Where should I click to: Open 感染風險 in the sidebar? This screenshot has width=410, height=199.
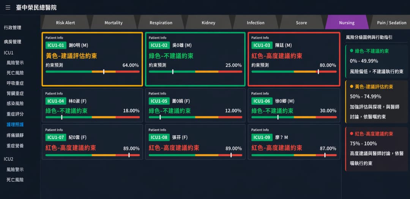point(15,104)
